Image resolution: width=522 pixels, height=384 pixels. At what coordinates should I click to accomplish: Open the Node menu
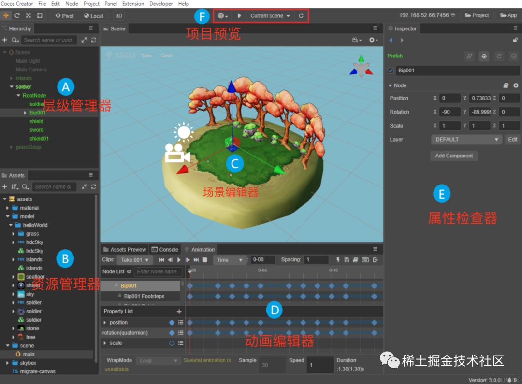[72, 4]
